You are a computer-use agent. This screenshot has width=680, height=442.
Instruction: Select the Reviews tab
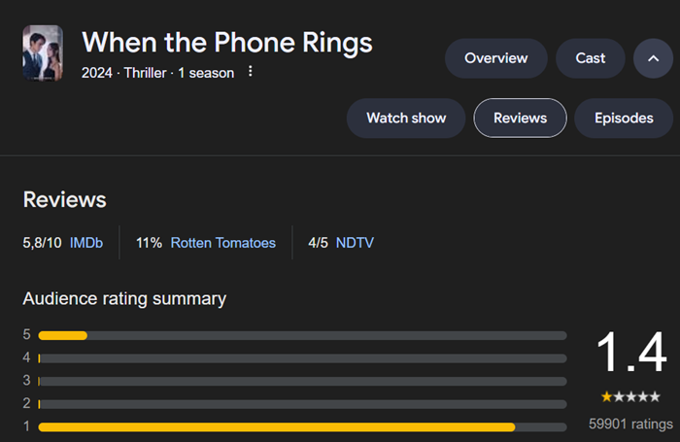520,118
